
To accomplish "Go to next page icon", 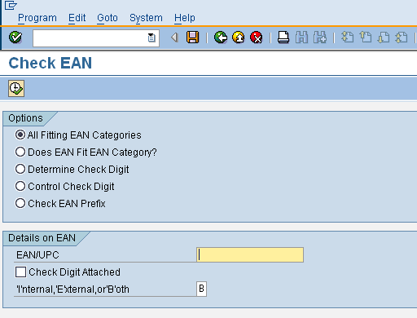I will (x=384, y=38).
